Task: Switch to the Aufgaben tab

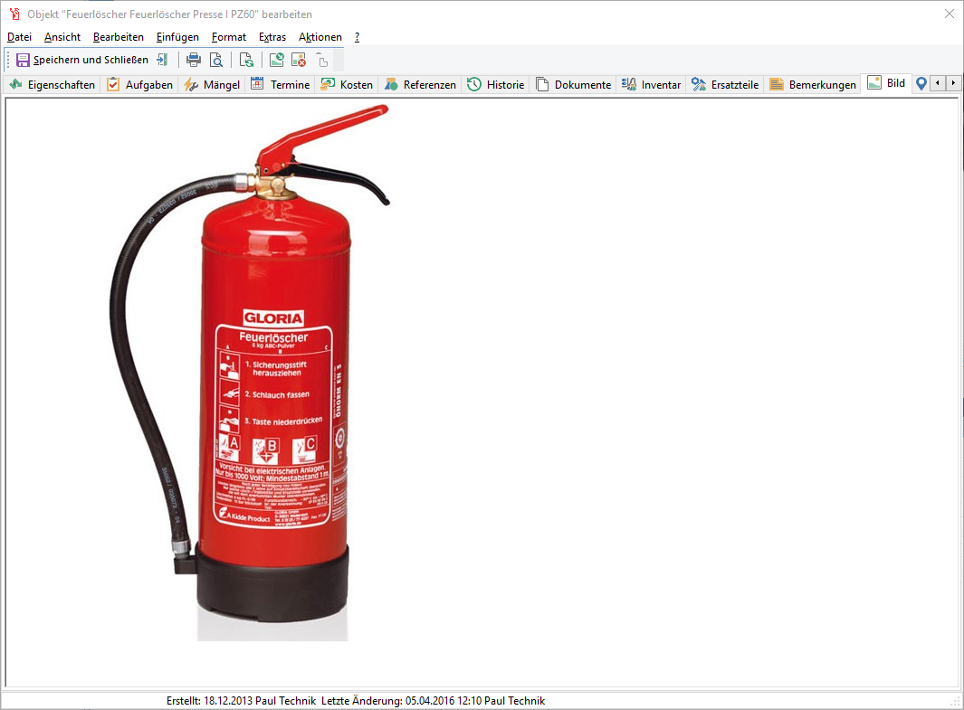Action: pos(139,85)
